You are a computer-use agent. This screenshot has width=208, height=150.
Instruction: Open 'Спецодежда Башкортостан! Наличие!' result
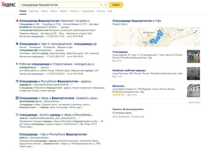tap(55, 21)
